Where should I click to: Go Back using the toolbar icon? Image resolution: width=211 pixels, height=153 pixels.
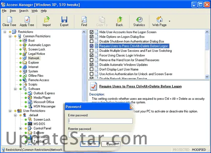click(x=119, y=19)
